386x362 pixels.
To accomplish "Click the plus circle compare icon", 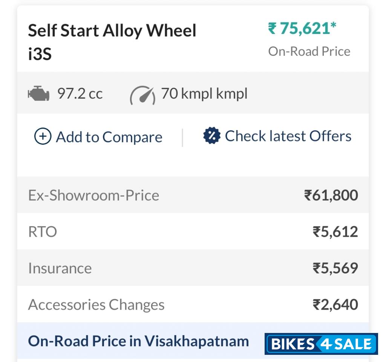I will 43,137.
